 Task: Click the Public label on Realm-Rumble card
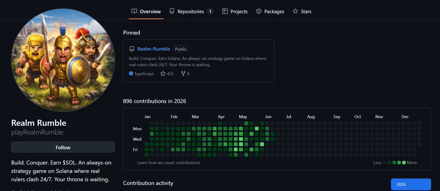point(181,49)
